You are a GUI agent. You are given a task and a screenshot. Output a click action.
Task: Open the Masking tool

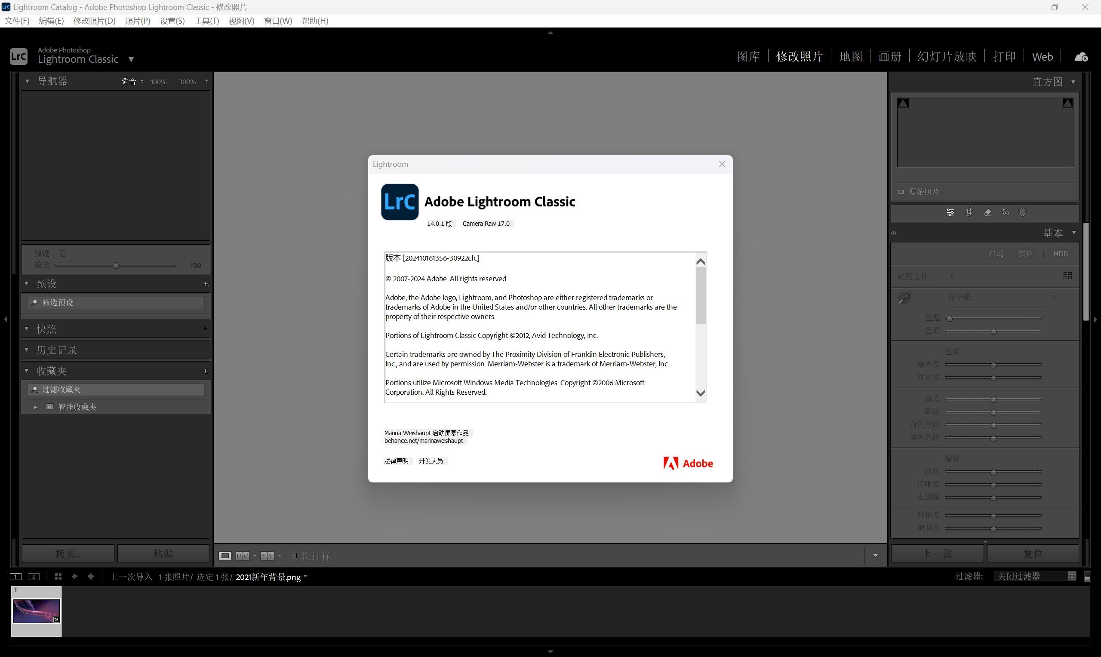[x=1023, y=212]
